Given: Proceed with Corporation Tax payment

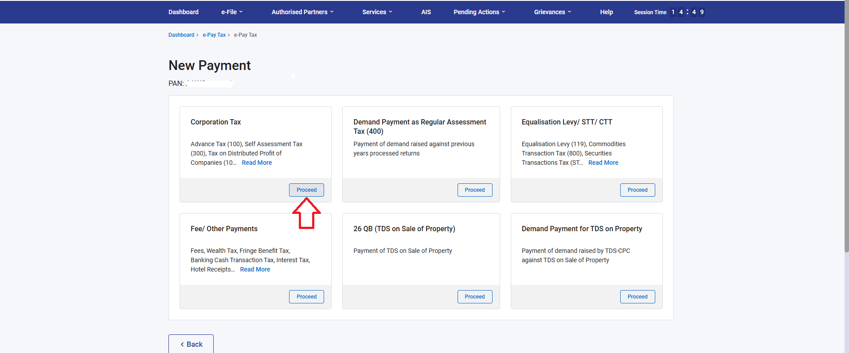Looking at the screenshot, I should (x=306, y=190).
